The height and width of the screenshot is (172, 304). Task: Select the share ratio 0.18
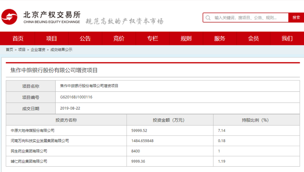coord(221,141)
